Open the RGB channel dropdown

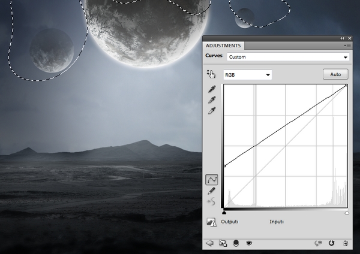[x=247, y=75]
